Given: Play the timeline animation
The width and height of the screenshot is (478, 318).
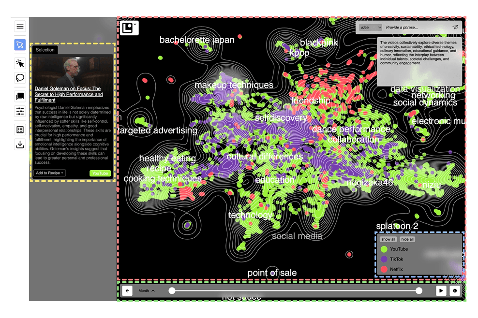Looking at the screenshot, I should [x=441, y=291].
